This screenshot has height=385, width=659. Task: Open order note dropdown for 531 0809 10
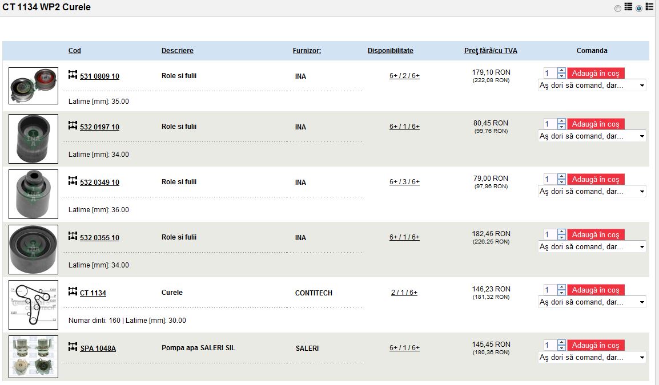(592, 86)
